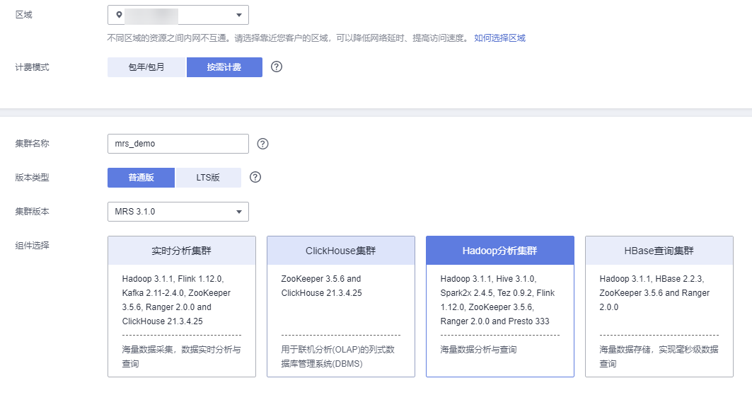The image size is (752, 400).
Task: Open the 区域 region dropdown
Action: 178,15
